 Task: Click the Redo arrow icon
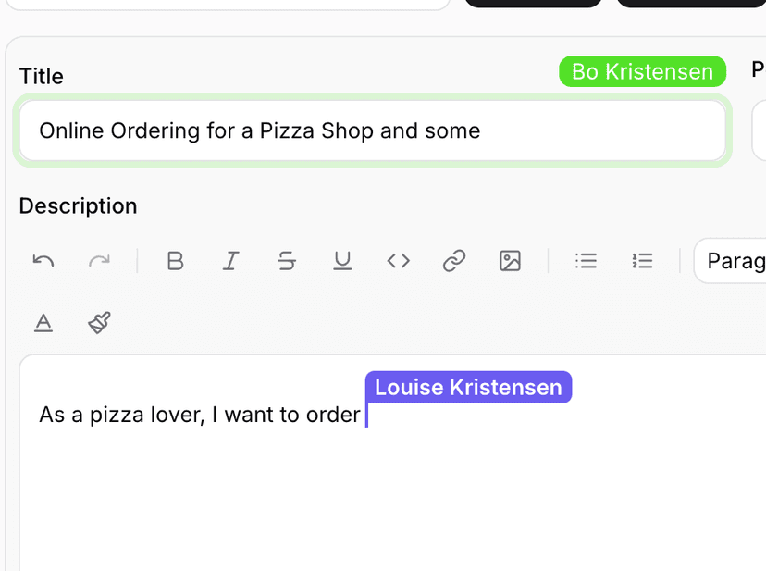point(99,261)
